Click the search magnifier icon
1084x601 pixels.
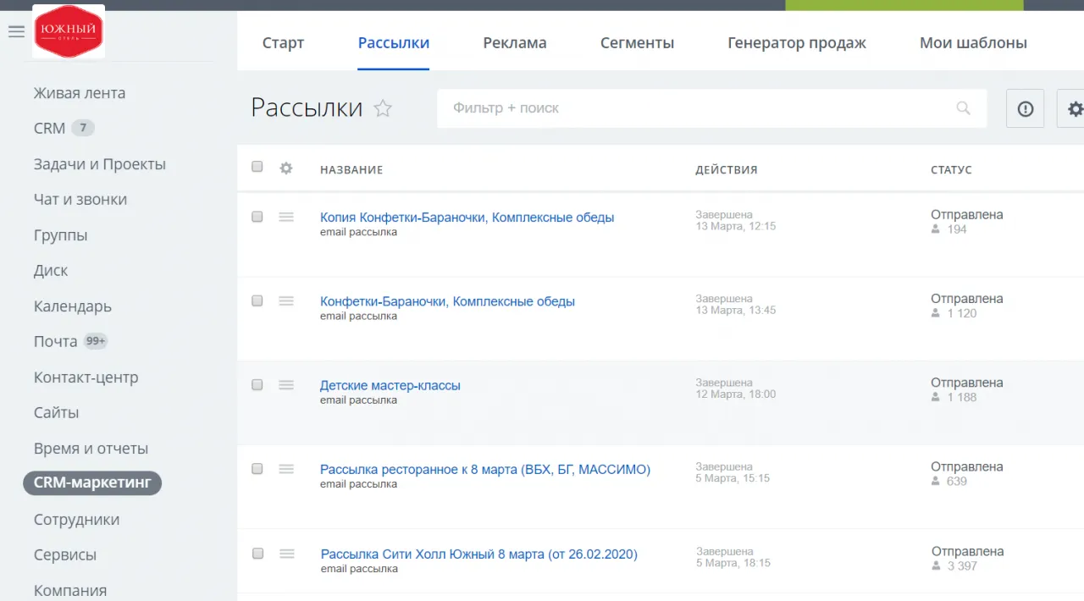pyautogui.click(x=963, y=108)
